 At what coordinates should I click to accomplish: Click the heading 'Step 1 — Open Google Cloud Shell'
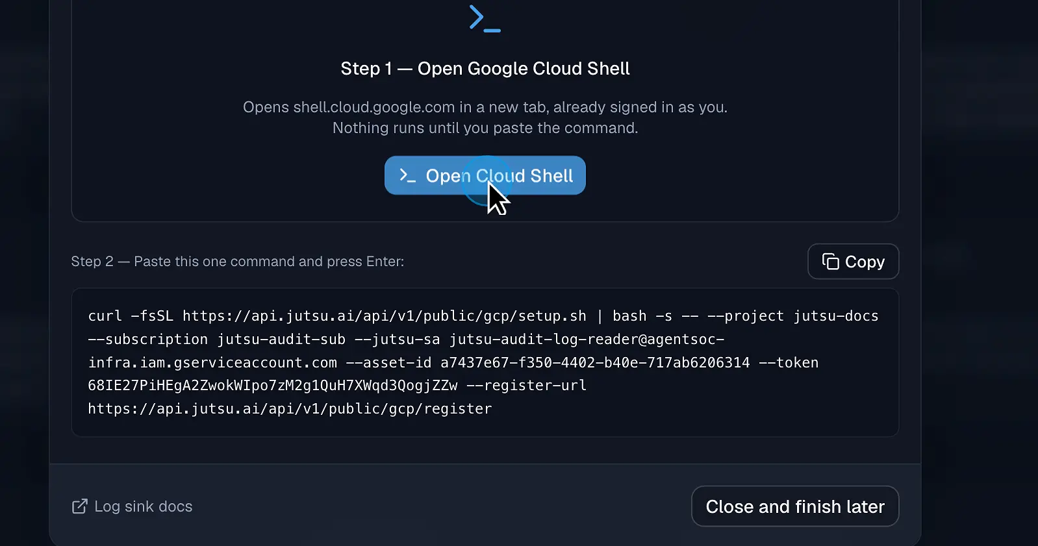coord(485,69)
